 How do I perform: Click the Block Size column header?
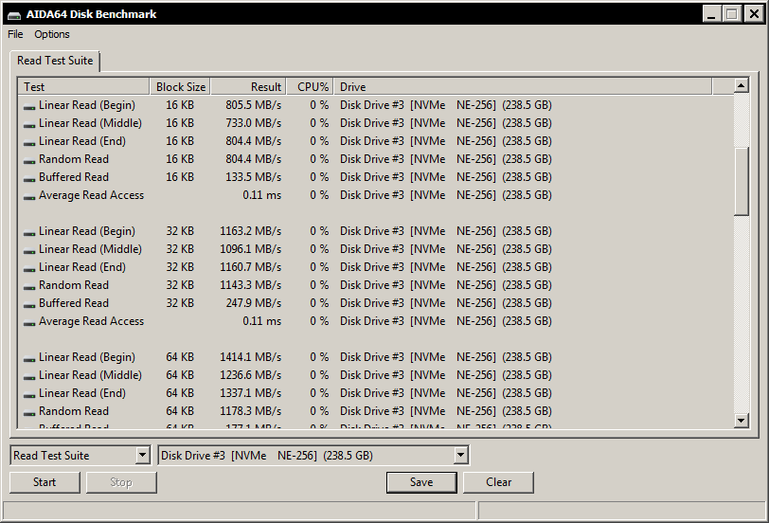(180, 87)
